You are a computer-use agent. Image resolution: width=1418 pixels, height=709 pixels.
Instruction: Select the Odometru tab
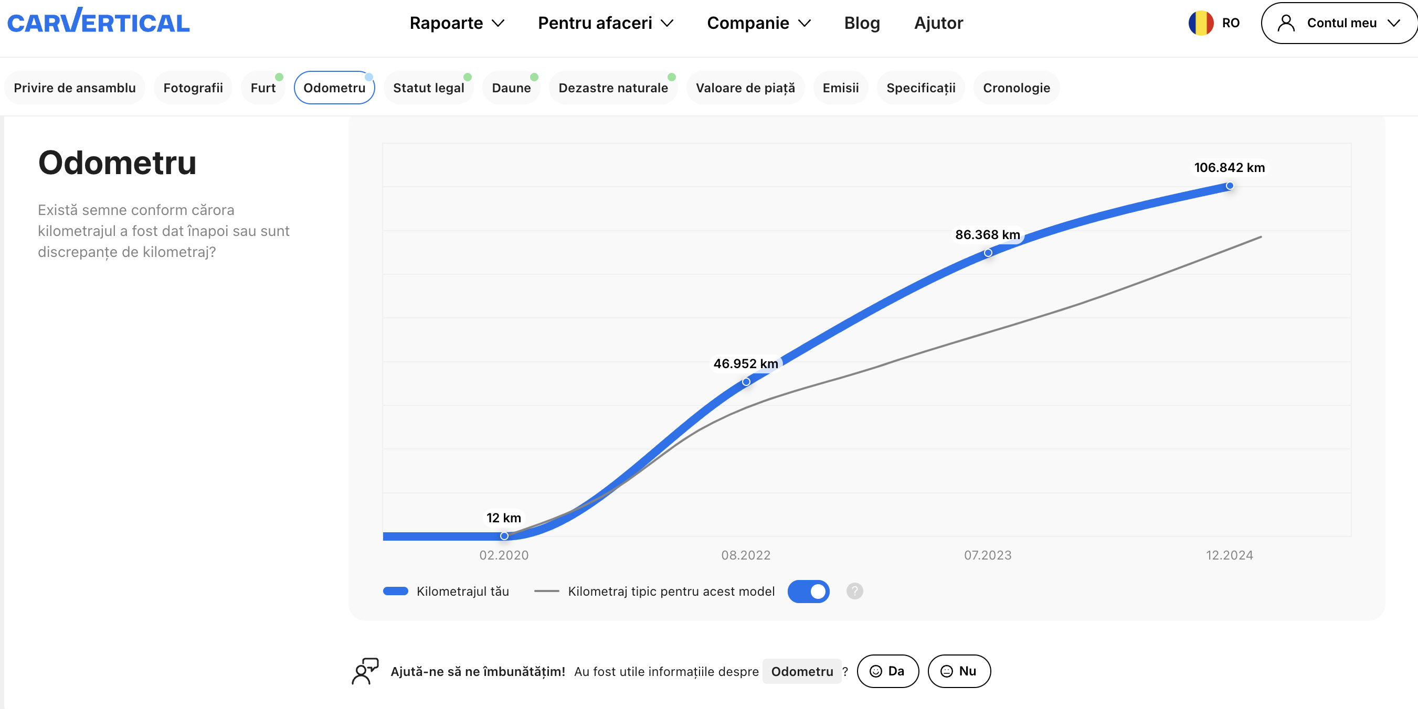click(x=334, y=88)
